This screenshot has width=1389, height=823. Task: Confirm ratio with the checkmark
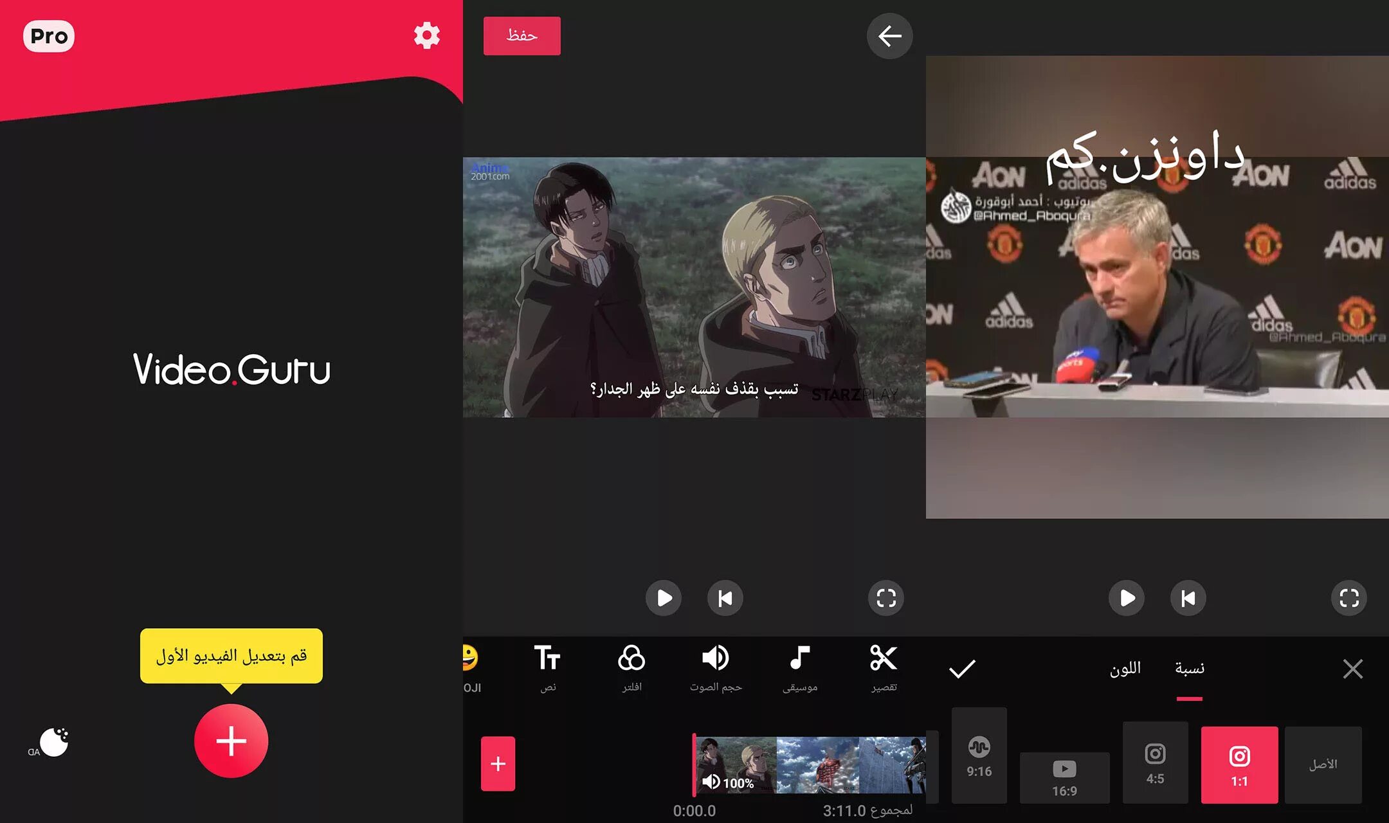click(962, 669)
